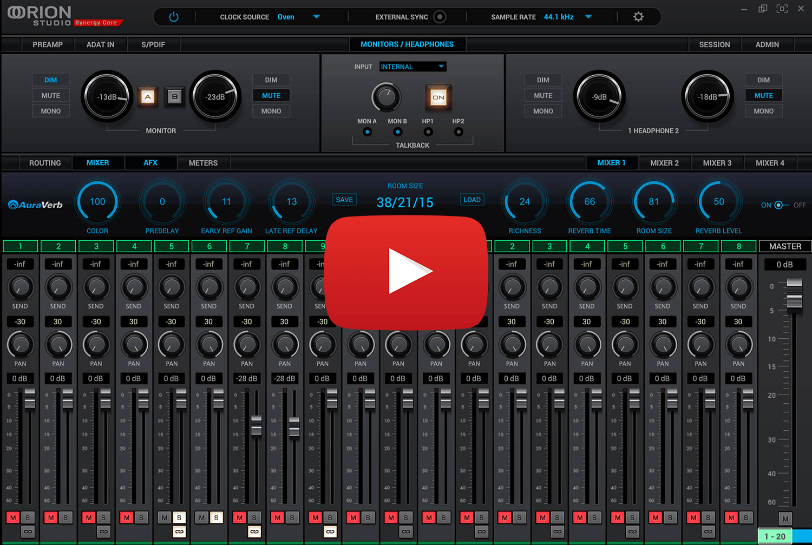This screenshot has width=812, height=545.
Task: Switch to the MIXER 2 tab
Action: [x=664, y=163]
